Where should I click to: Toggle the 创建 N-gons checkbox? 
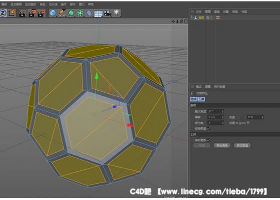pyautogui.click(x=248, y=123)
